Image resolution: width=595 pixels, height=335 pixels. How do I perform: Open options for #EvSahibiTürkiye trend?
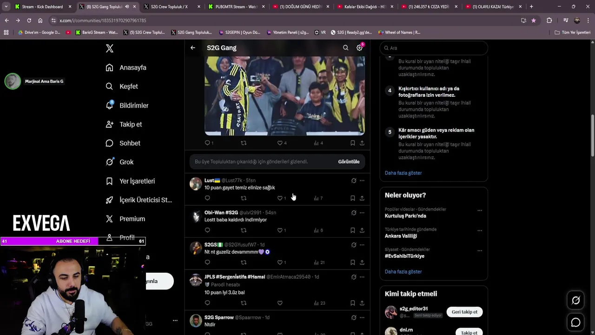point(480,250)
